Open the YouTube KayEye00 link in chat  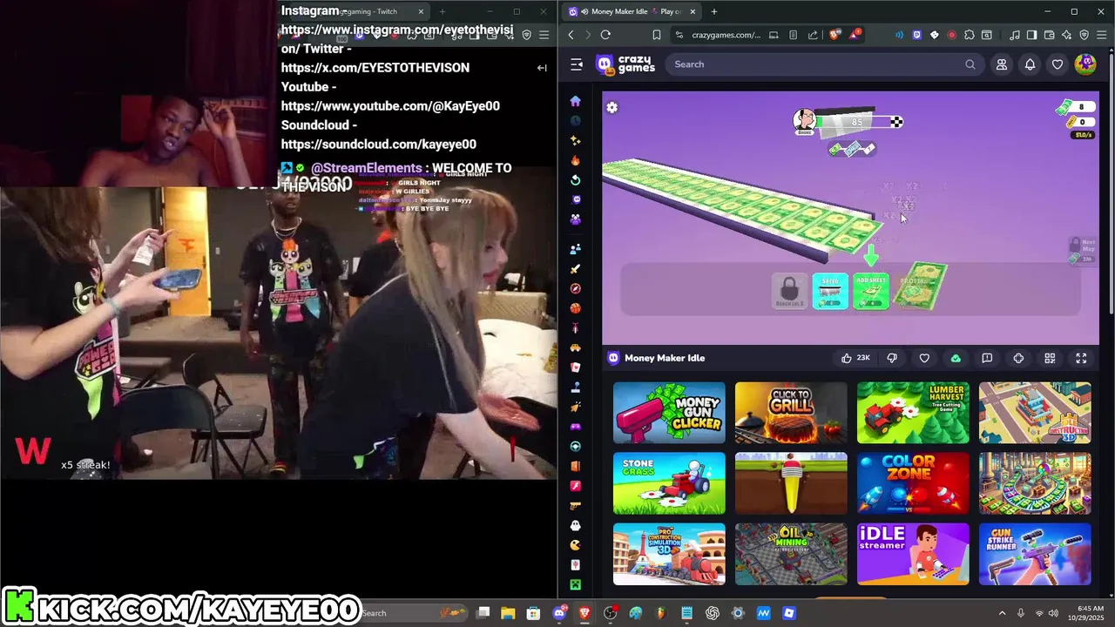(x=390, y=105)
